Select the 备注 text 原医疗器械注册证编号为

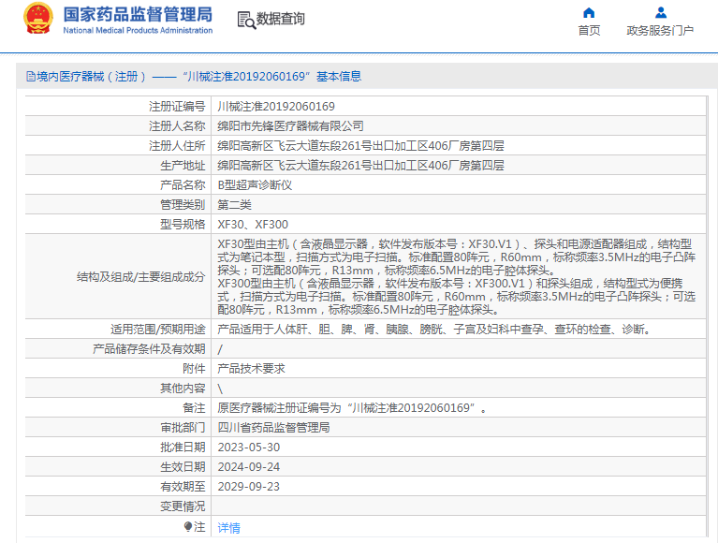click(352, 408)
